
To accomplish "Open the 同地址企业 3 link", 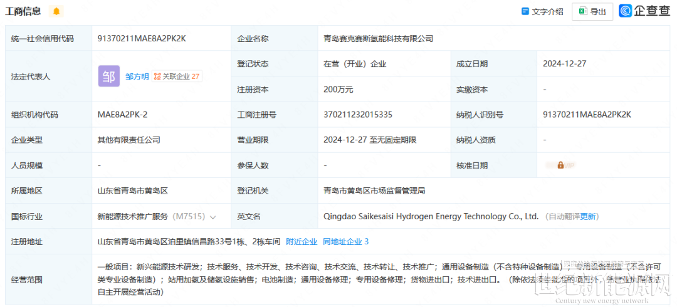I will coord(345,242).
